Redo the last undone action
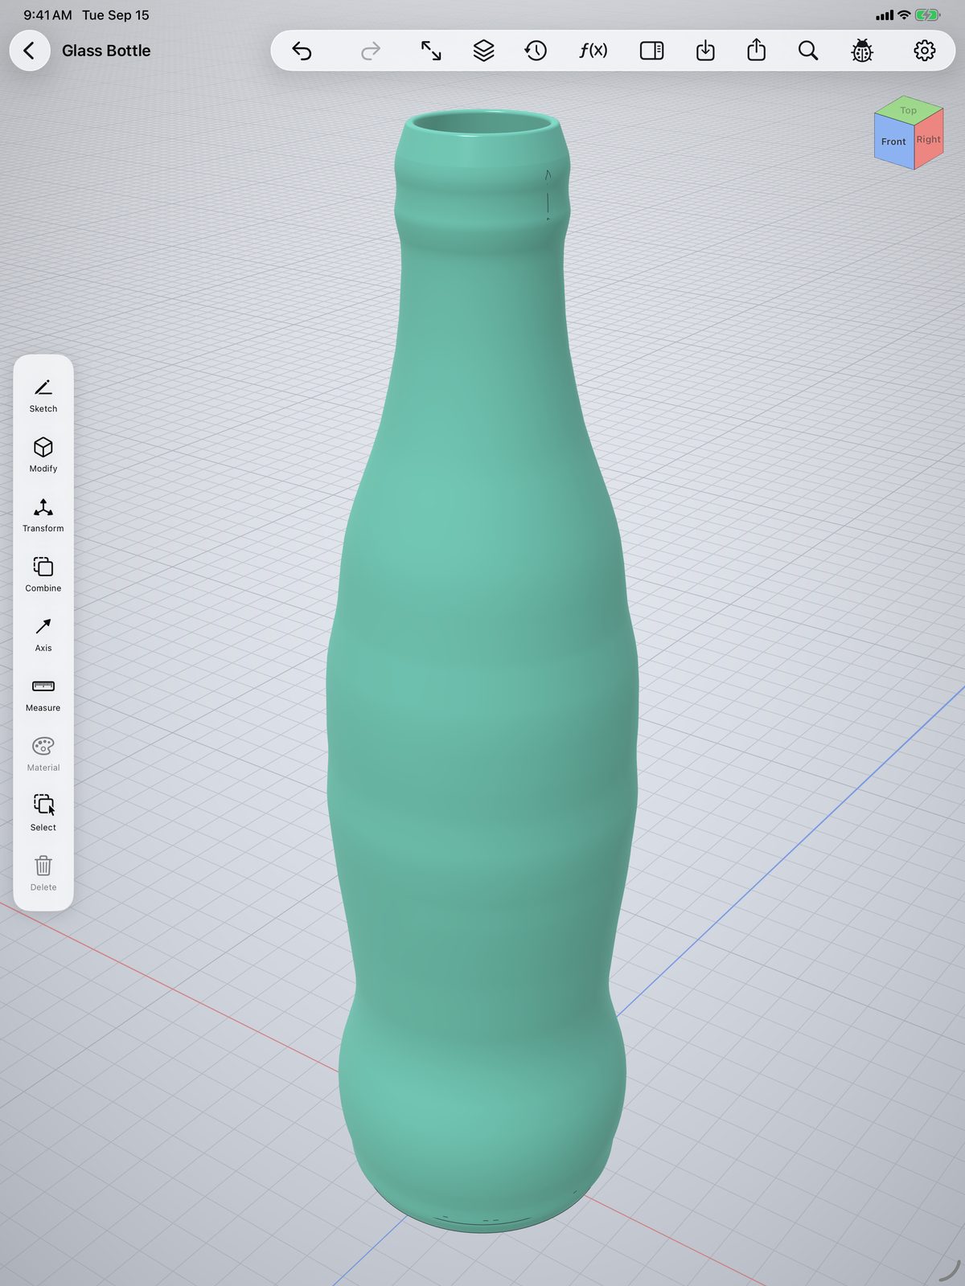The height and width of the screenshot is (1286, 965). (x=371, y=51)
